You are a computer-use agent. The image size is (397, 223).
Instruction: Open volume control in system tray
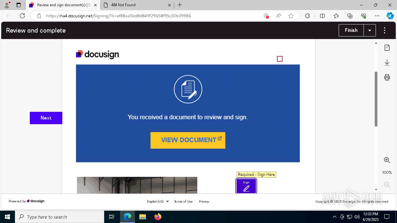[x=357, y=217]
